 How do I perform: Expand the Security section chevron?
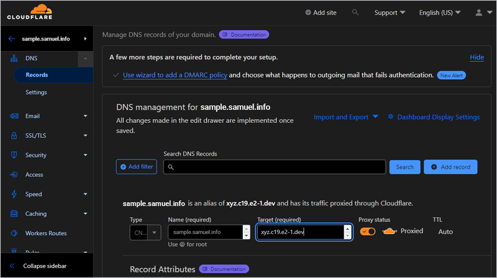click(85, 155)
